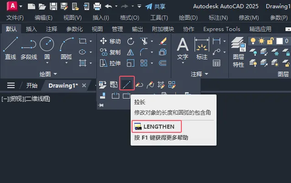This screenshot has width=291, height=183.
Task: Click the Linear dimension icon
Action: click(x=217, y=41)
